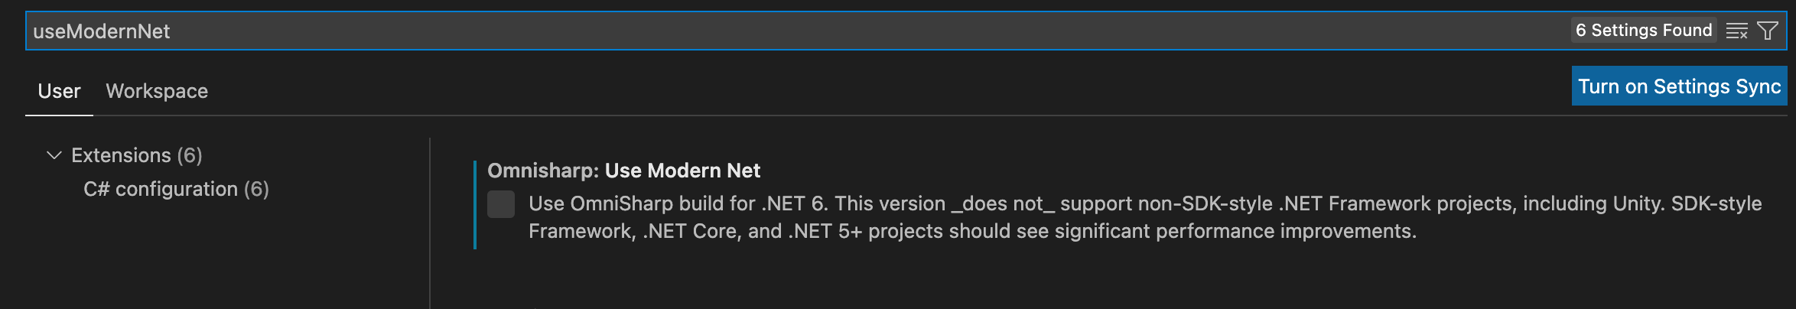Image resolution: width=1796 pixels, height=309 pixels.
Task: Click the description line mentioning .NET 5+ projects
Action: 971,231
